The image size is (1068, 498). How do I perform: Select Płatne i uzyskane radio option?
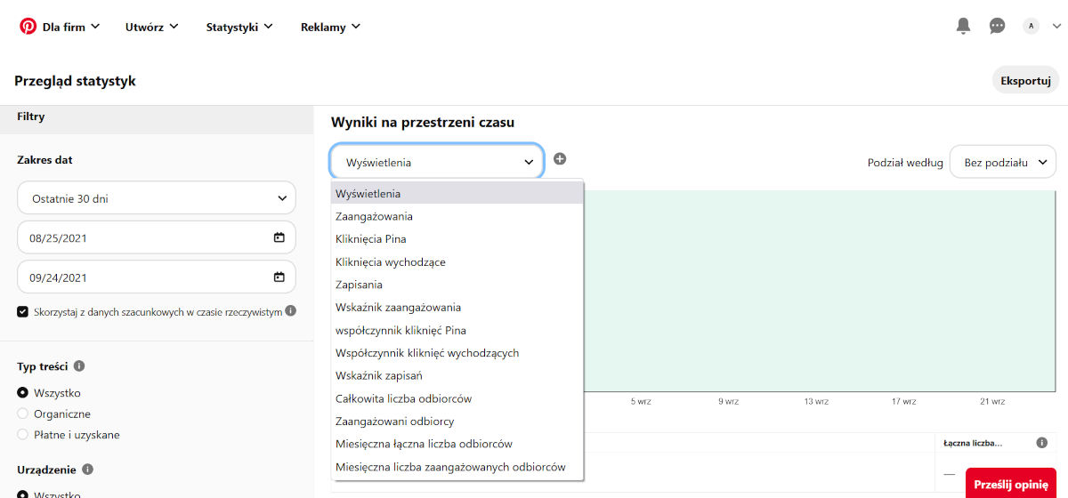tap(23, 436)
